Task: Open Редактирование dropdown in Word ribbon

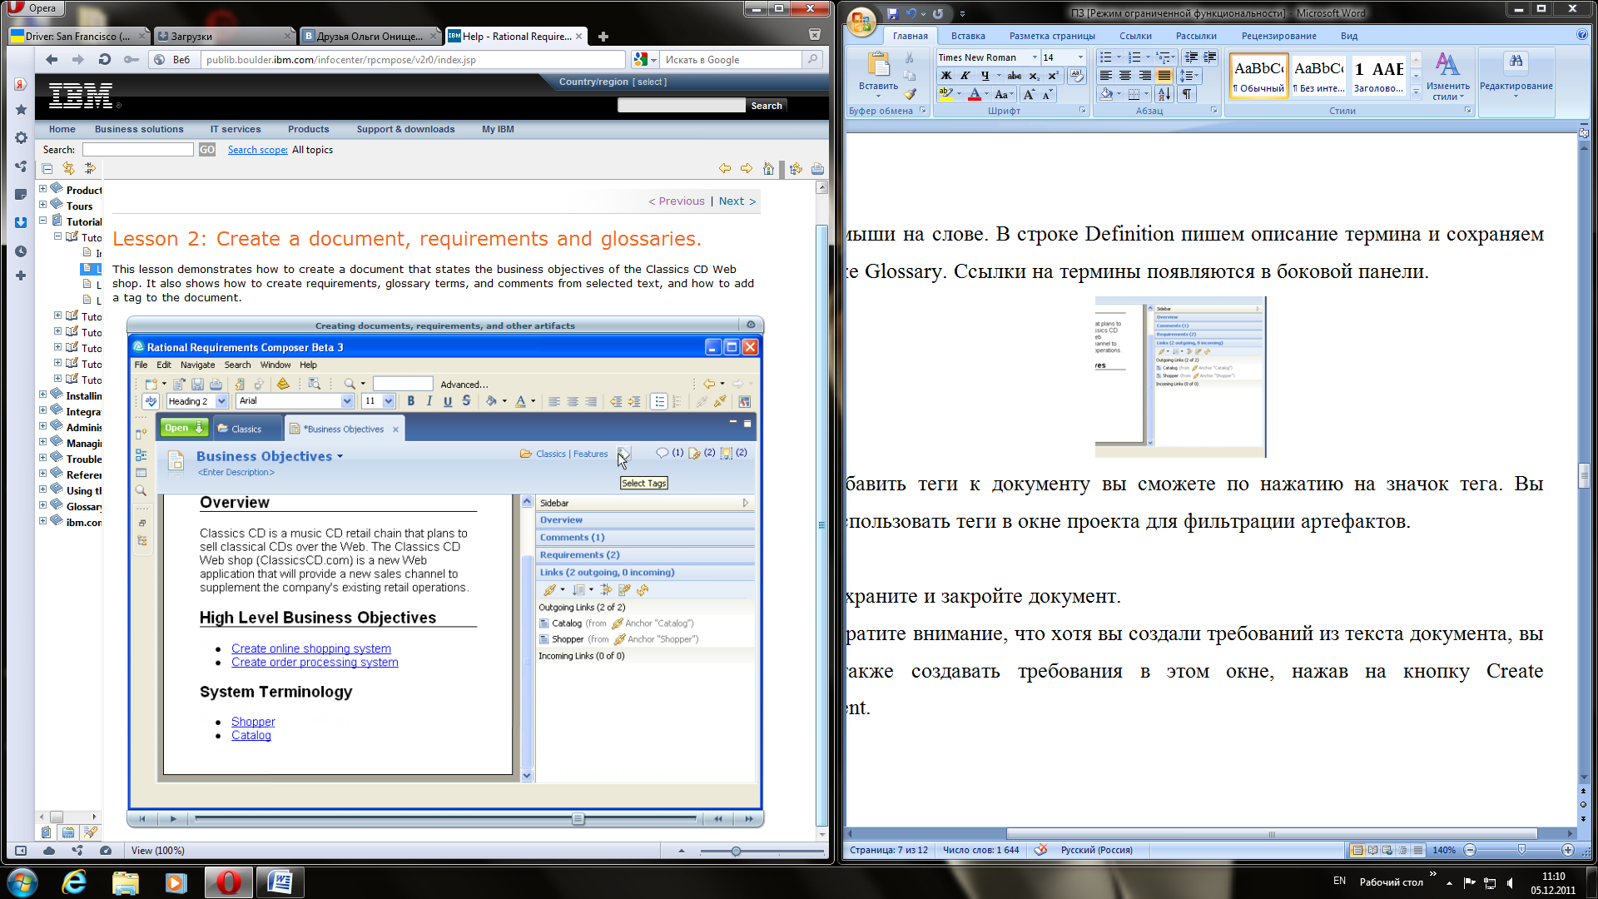Action: (x=1516, y=75)
